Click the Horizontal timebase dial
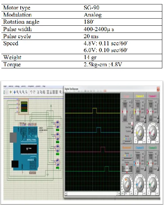 click(127, 184)
